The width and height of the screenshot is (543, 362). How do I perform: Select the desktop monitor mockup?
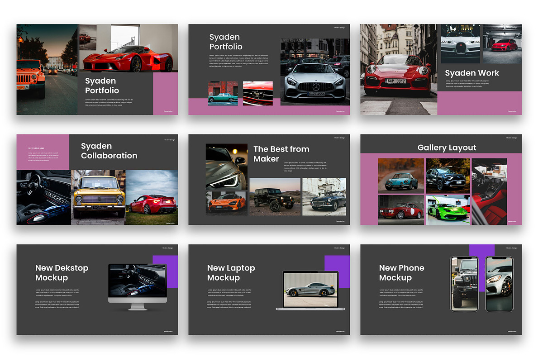pyautogui.click(x=138, y=286)
